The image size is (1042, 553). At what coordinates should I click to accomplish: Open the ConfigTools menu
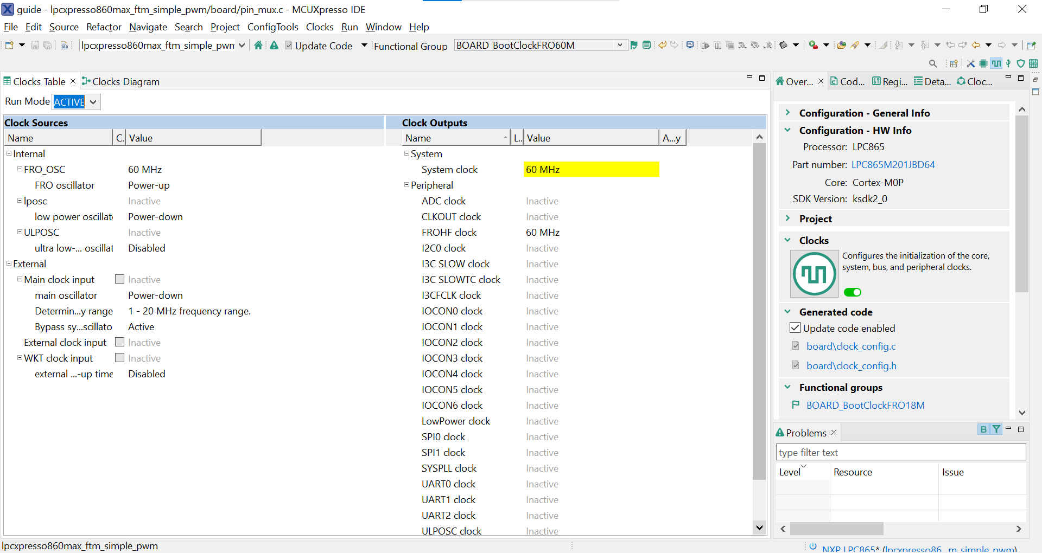[x=272, y=27]
